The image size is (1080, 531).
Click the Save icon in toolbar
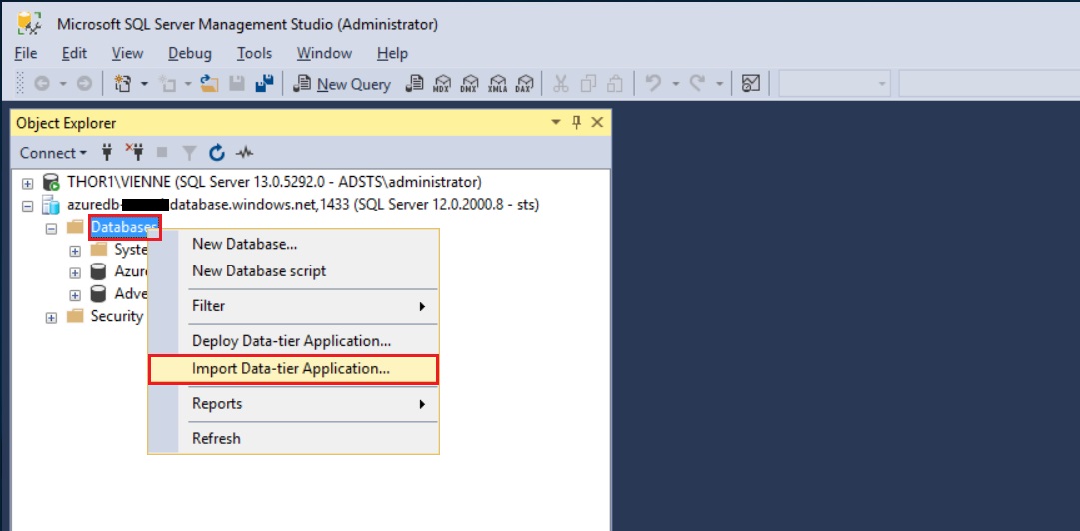coord(236,84)
